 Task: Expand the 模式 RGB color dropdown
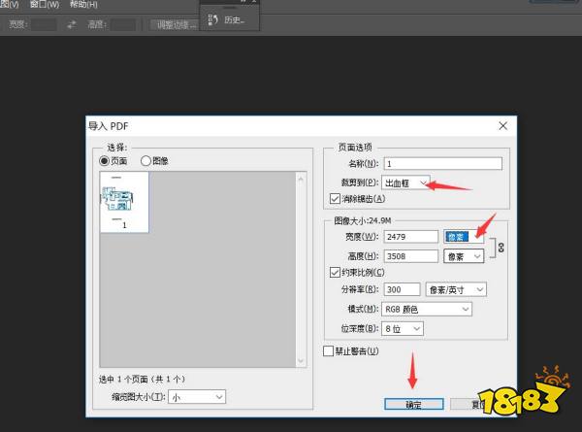coord(427,309)
